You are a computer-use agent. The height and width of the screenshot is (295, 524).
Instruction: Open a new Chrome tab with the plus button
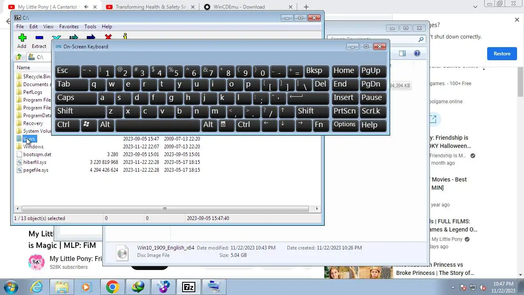click(306, 7)
